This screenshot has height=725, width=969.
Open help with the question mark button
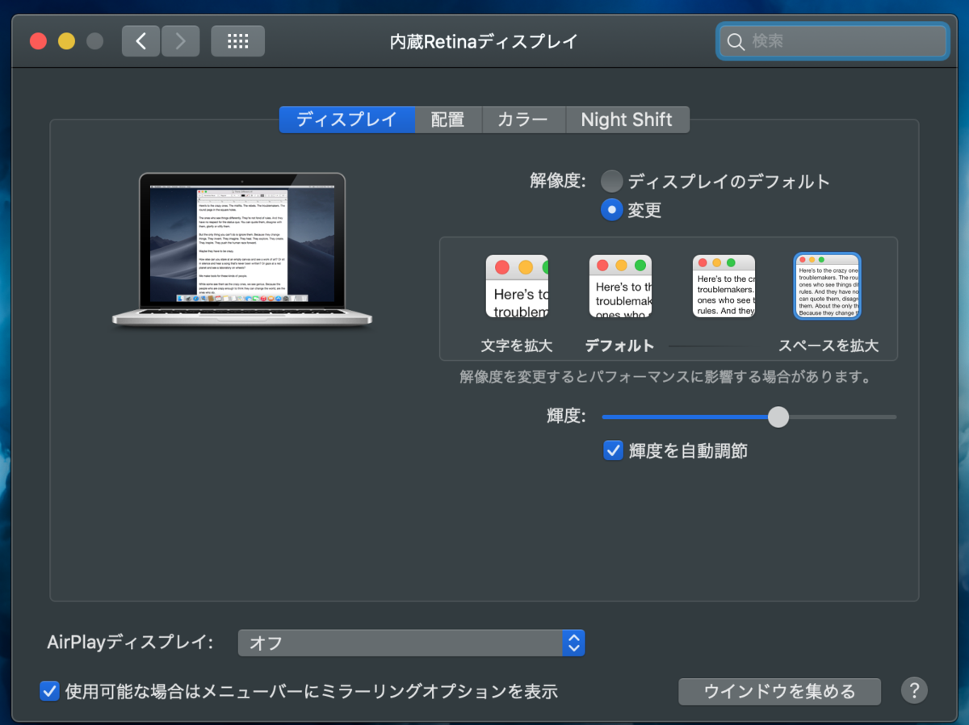(x=914, y=690)
